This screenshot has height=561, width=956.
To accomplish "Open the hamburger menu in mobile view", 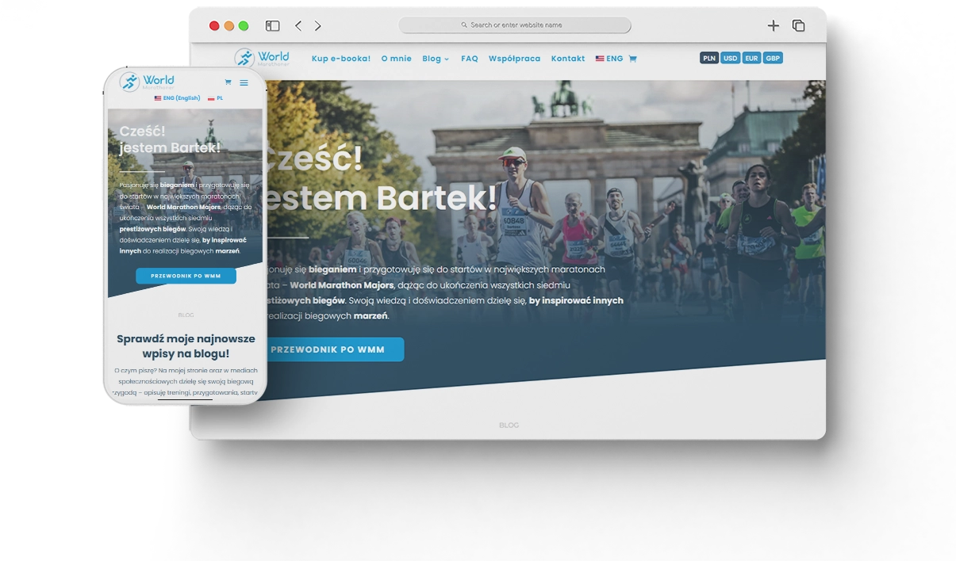I will [x=244, y=82].
